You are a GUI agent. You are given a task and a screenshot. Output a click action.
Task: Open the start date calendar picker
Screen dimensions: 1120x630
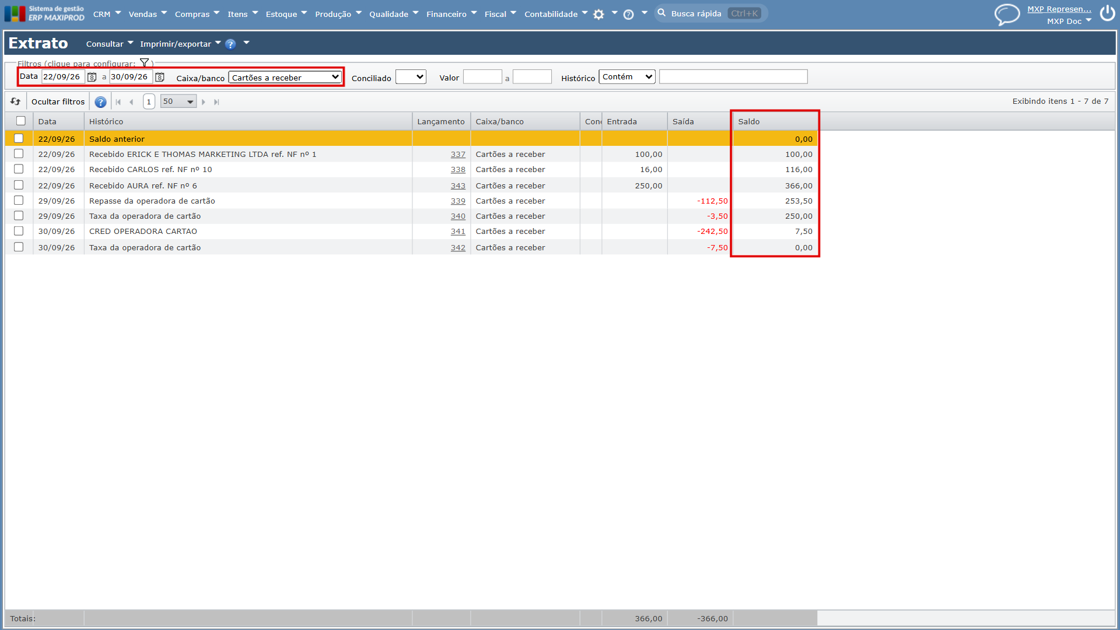92,77
